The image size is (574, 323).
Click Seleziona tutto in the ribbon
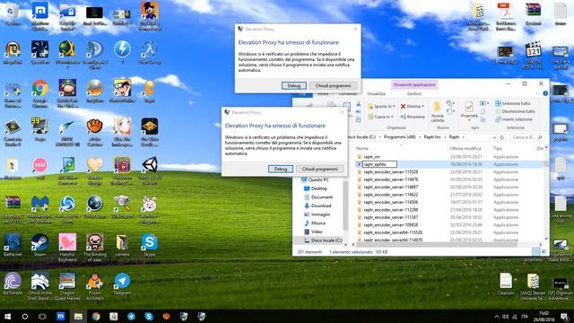(513, 103)
